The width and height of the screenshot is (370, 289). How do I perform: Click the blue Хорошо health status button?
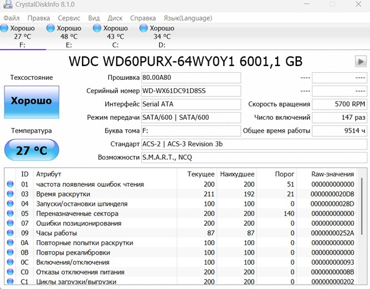coord(31,102)
